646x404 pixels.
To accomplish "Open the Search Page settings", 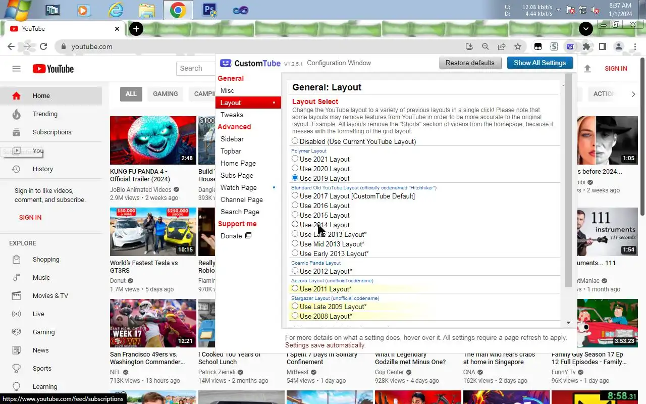I will tap(248, 212).
